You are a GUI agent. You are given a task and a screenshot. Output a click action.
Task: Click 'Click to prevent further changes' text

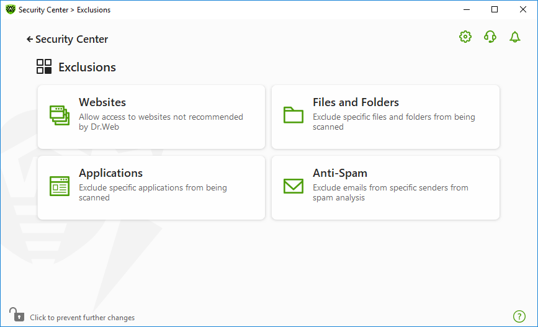[x=83, y=318]
